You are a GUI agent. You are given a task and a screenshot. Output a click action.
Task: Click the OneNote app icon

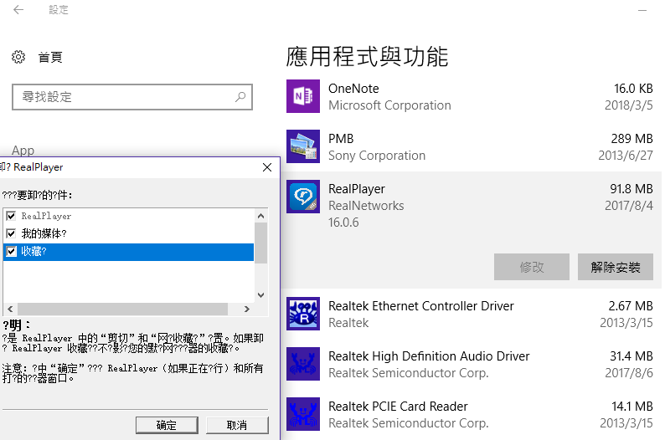[x=303, y=96]
